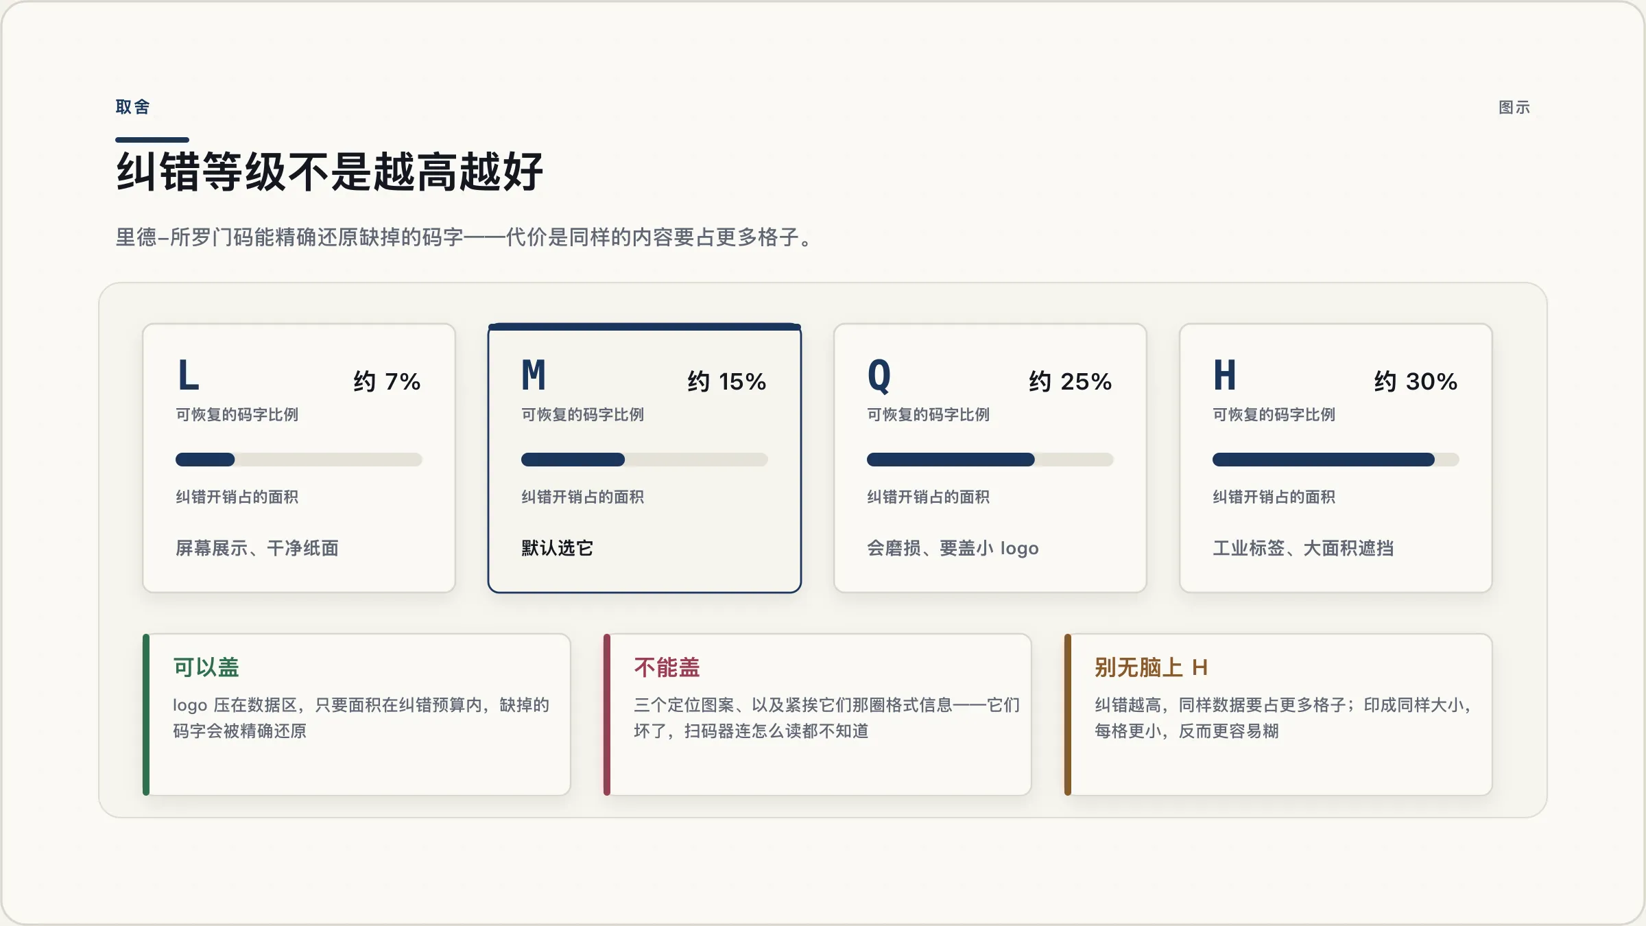Select the L level card letter

pos(189,376)
